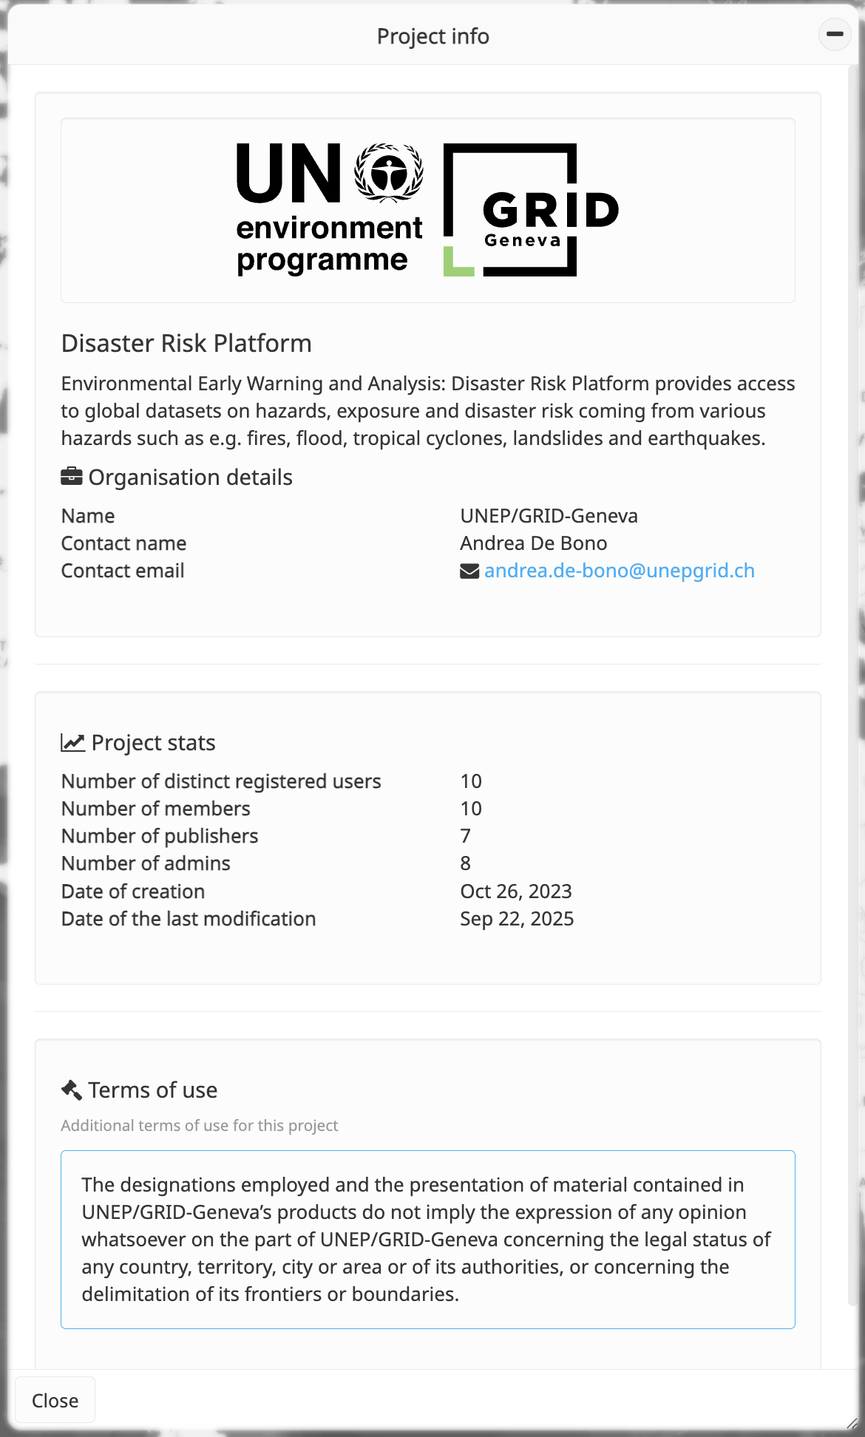Click the UN emblem laurel wreath logo

(x=389, y=173)
